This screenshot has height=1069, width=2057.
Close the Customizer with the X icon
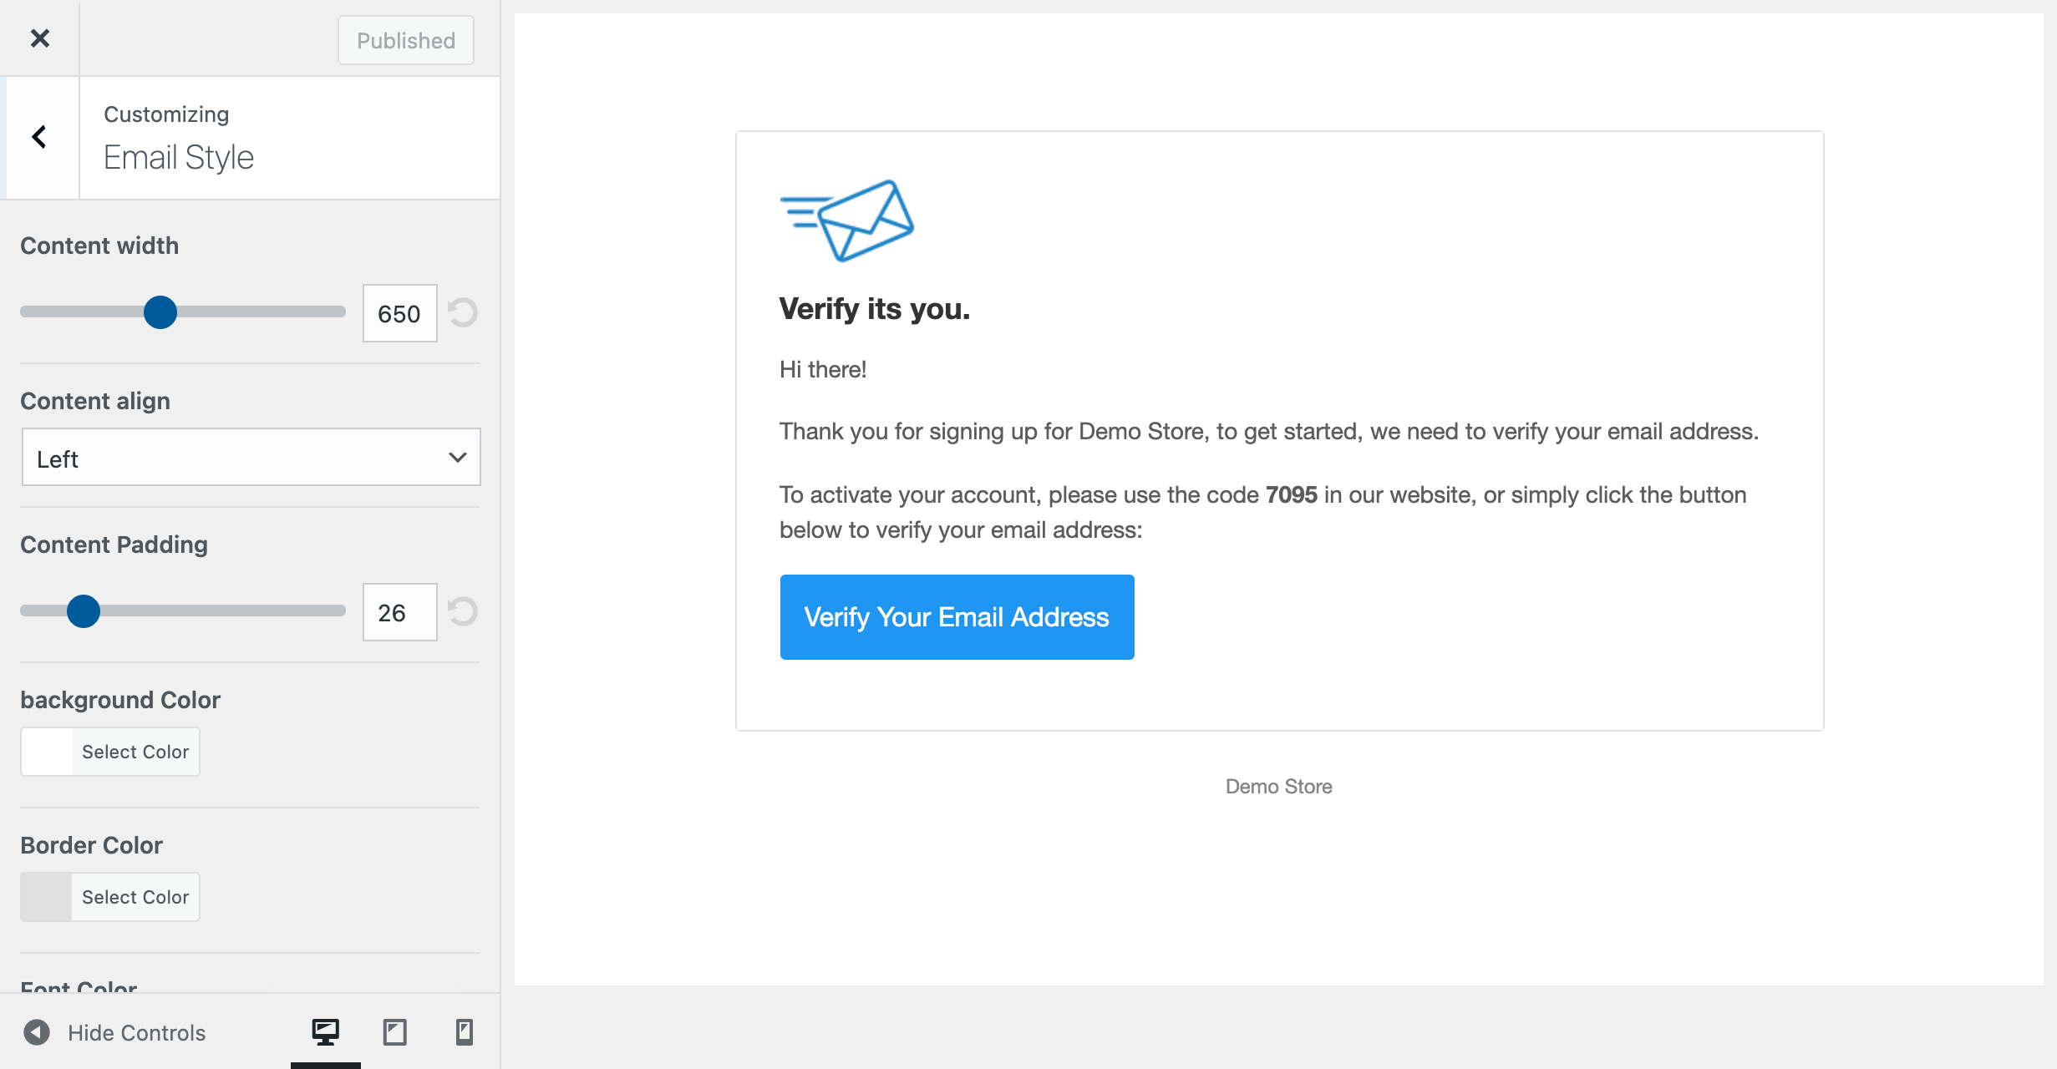tap(38, 38)
